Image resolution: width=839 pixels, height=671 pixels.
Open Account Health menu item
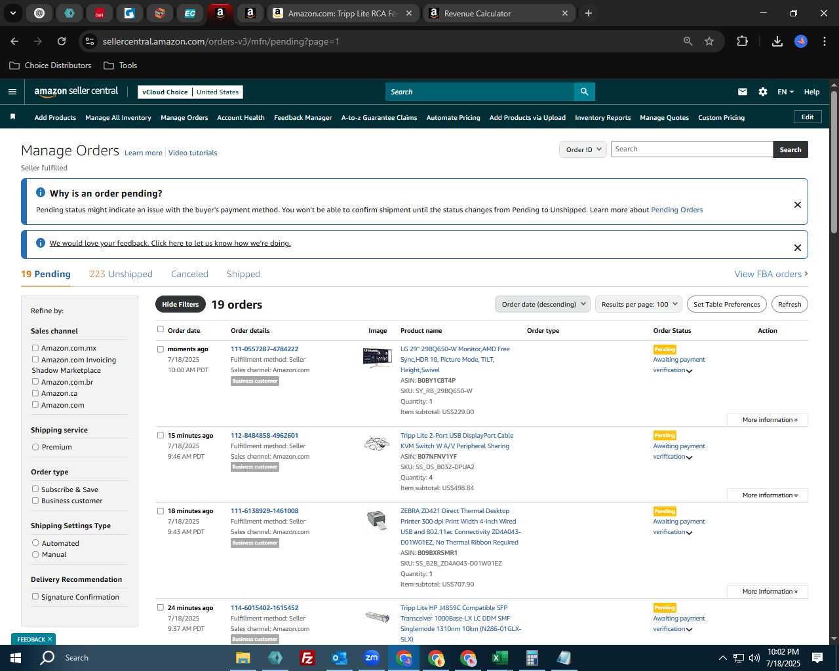(241, 117)
